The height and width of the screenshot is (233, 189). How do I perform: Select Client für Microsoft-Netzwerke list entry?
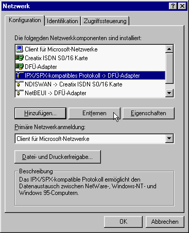coord(90,49)
